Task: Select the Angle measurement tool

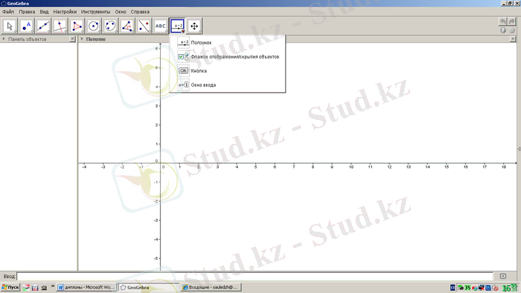Action: pyautogui.click(x=127, y=26)
